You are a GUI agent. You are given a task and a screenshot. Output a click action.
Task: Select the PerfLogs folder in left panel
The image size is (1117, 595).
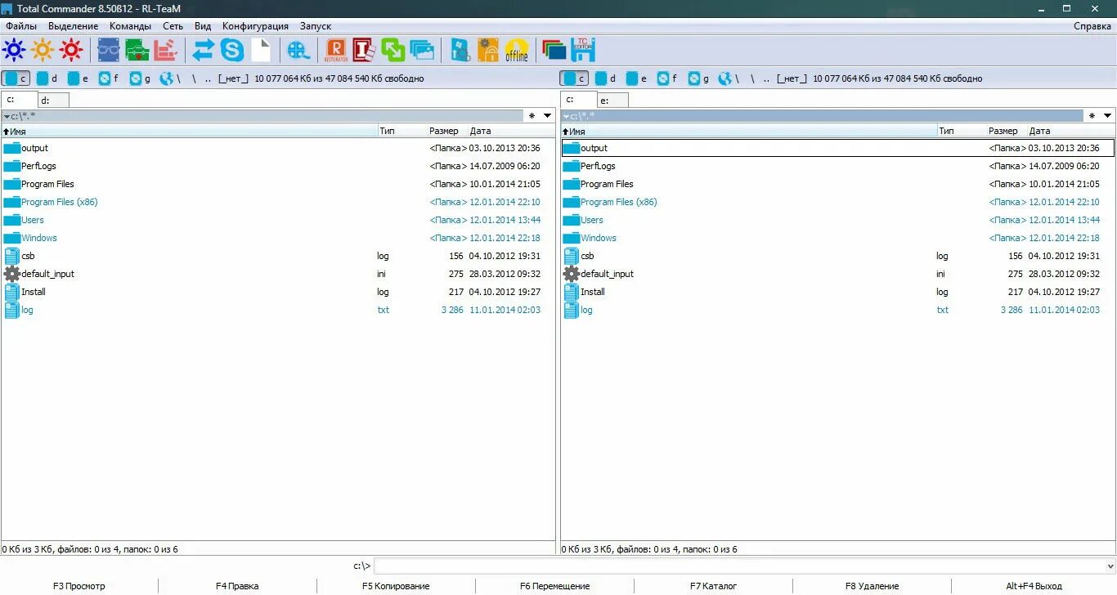point(278,166)
